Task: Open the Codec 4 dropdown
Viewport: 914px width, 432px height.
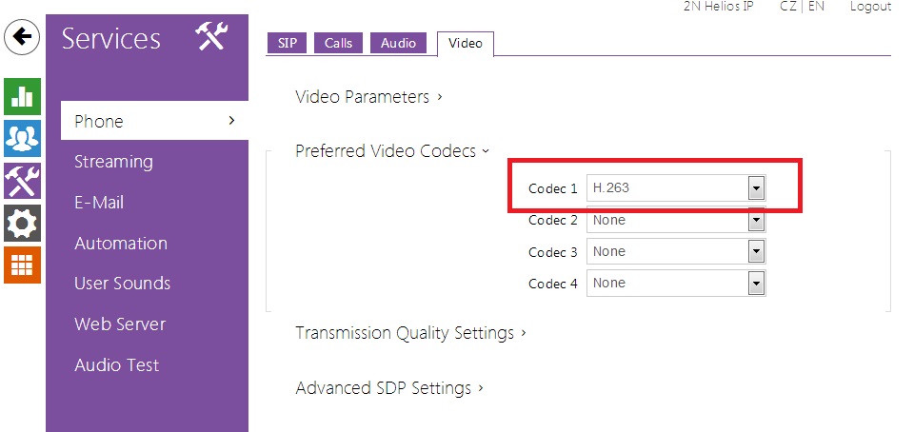Action: pos(676,283)
